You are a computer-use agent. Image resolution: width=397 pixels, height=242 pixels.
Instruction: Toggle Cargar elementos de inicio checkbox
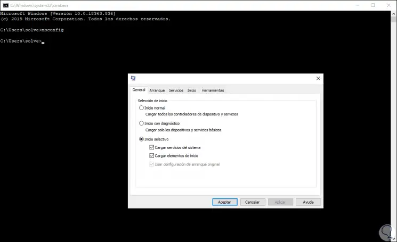pos(152,156)
